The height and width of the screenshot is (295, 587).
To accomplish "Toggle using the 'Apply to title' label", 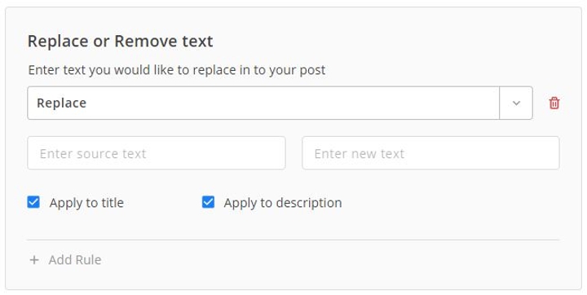I will [x=86, y=203].
